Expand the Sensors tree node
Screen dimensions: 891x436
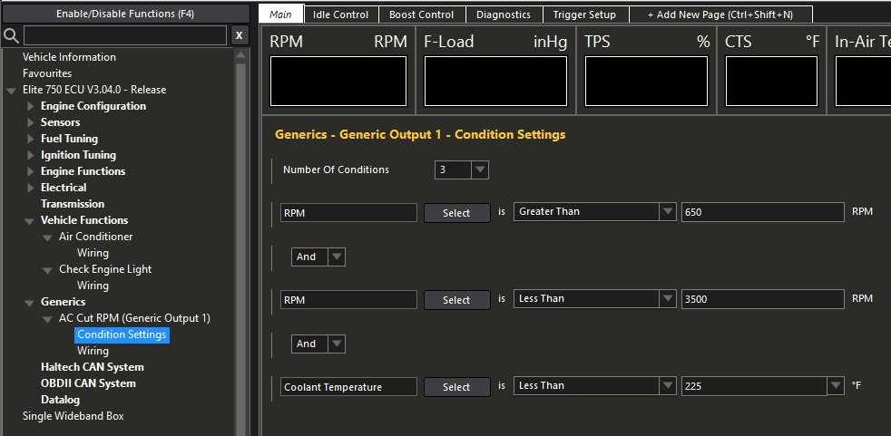pyautogui.click(x=31, y=122)
